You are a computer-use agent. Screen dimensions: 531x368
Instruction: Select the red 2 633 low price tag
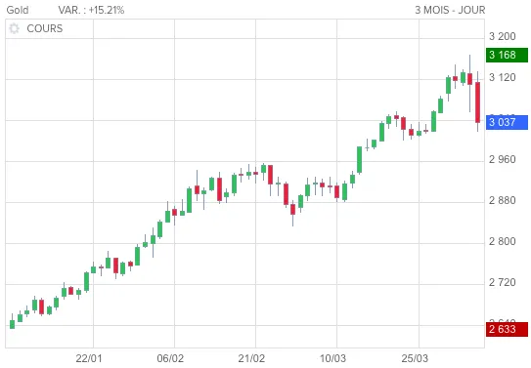point(507,329)
